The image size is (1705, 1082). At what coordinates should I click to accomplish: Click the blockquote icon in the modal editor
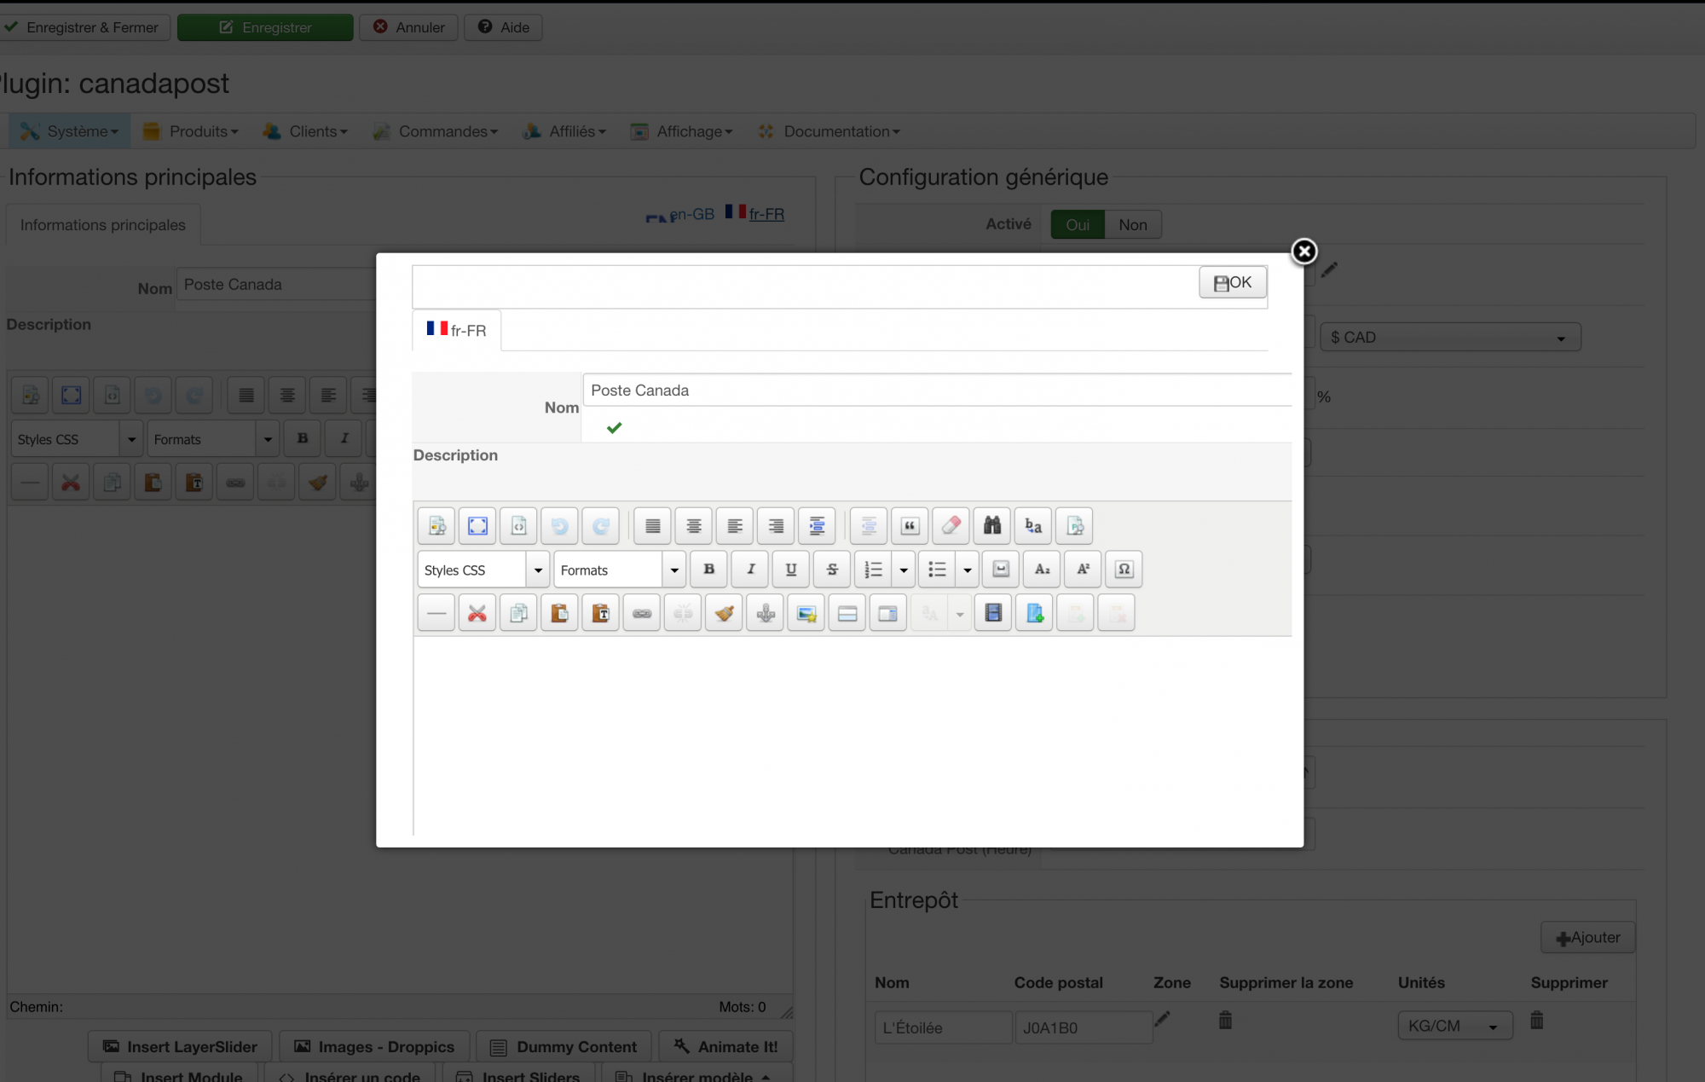(910, 525)
